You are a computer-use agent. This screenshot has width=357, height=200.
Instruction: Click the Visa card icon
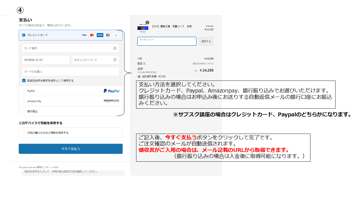click(84, 35)
